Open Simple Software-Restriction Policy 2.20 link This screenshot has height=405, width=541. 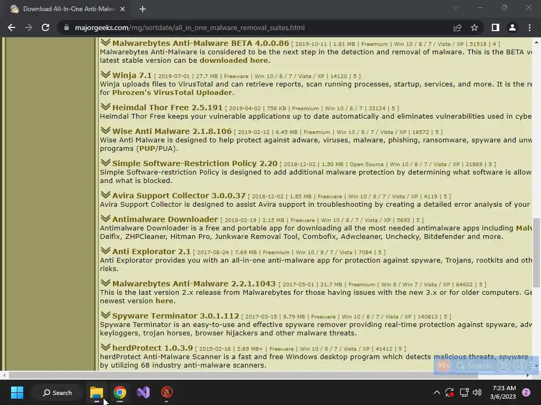point(194,163)
